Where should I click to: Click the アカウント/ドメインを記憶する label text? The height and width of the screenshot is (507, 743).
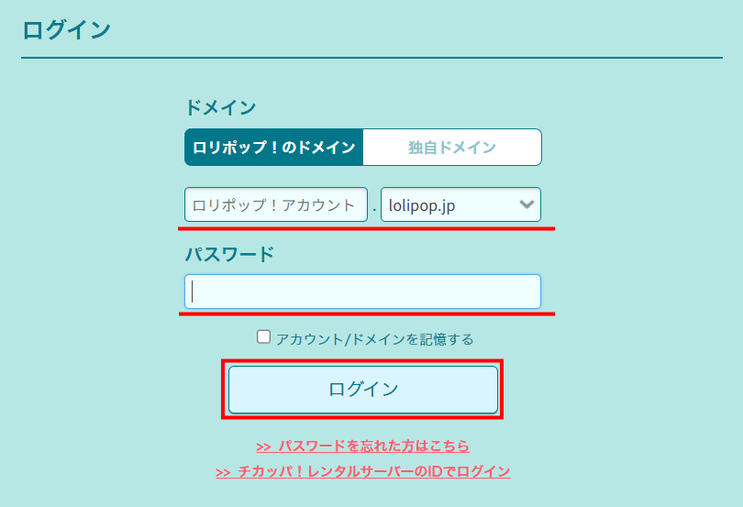(x=374, y=339)
